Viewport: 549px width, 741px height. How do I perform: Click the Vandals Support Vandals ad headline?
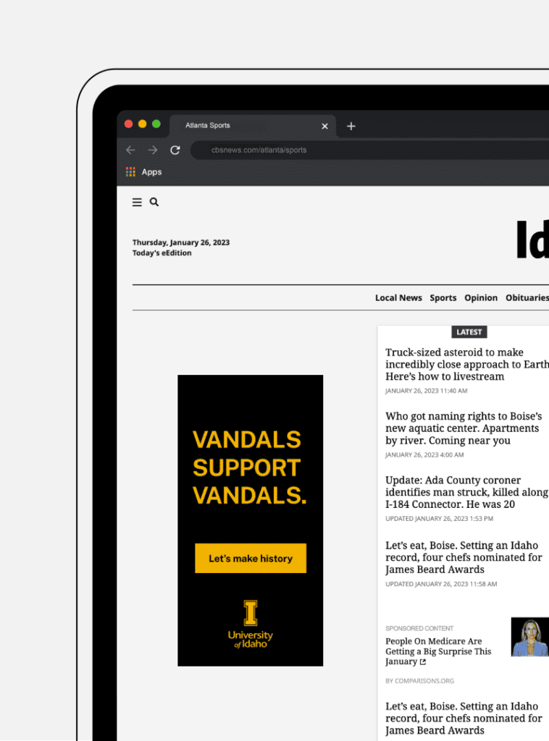pyautogui.click(x=250, y=467)
